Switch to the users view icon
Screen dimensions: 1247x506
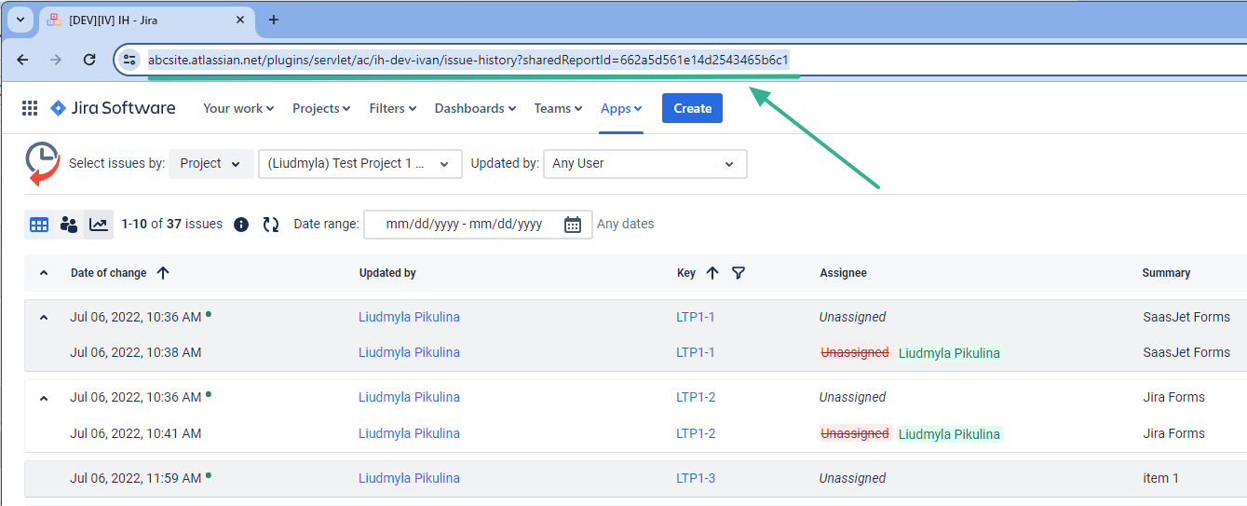[69, 225]
